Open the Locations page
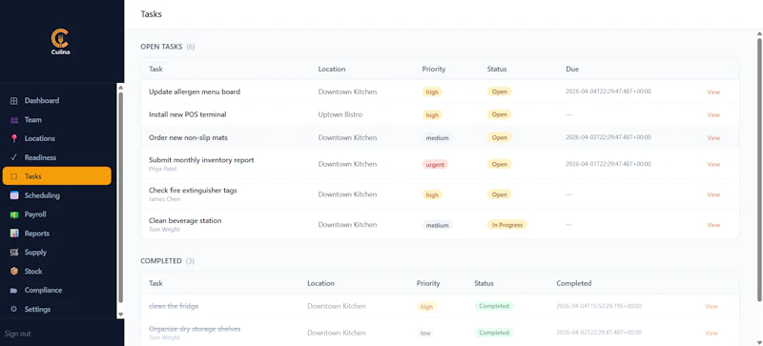The width and height of the screenshot is (763, 346). [x=57, y=139]
